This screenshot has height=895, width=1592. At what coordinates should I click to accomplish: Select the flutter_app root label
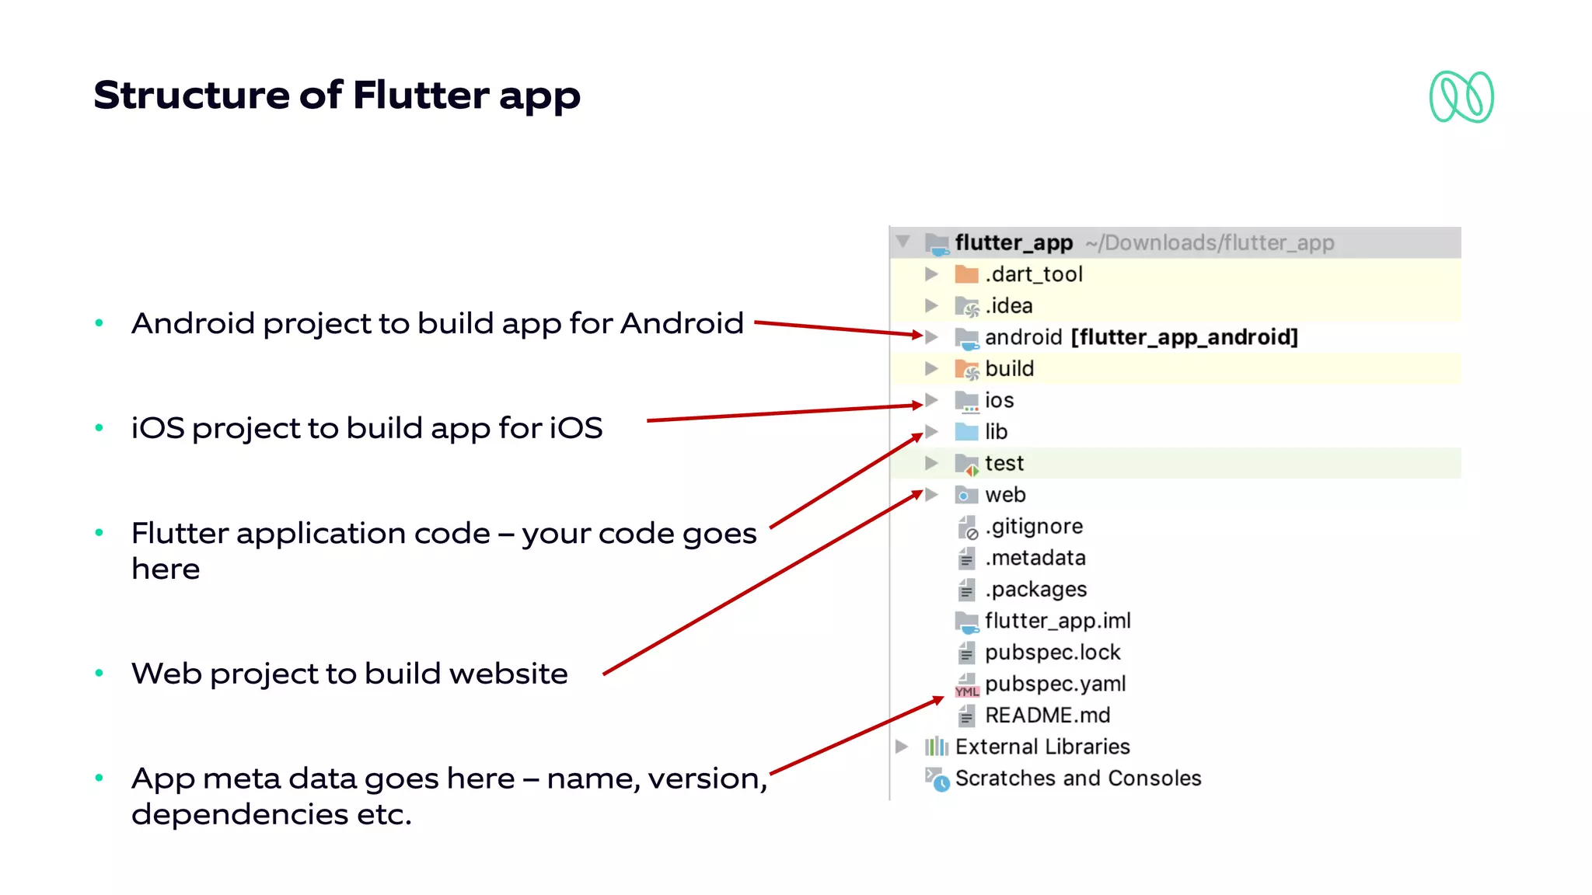(x=1014, y=243)
